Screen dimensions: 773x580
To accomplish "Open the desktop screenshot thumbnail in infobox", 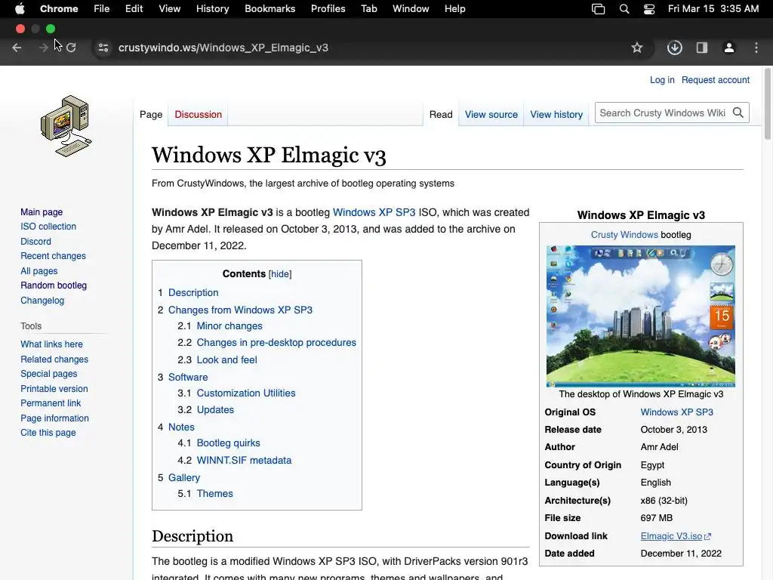I will [640, 316].
